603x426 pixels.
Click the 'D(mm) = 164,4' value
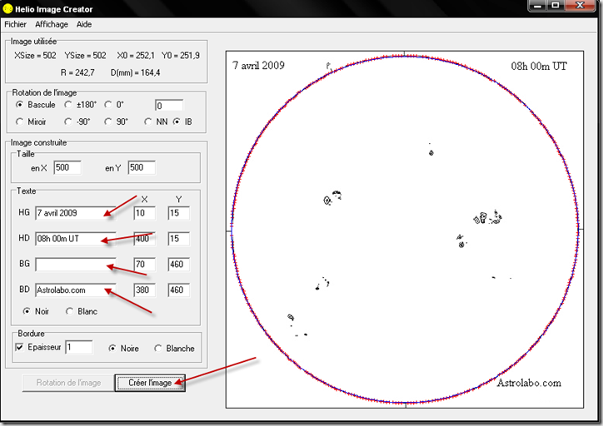click(x=136, y=72)
